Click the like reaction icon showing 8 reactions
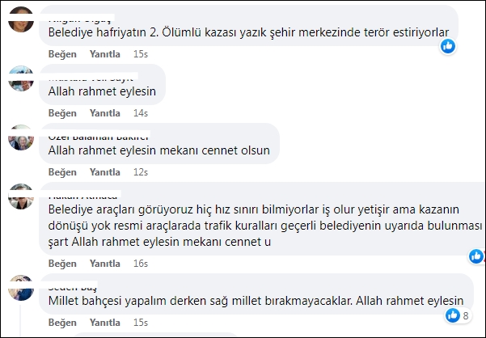486x338 pixels. 453,315
